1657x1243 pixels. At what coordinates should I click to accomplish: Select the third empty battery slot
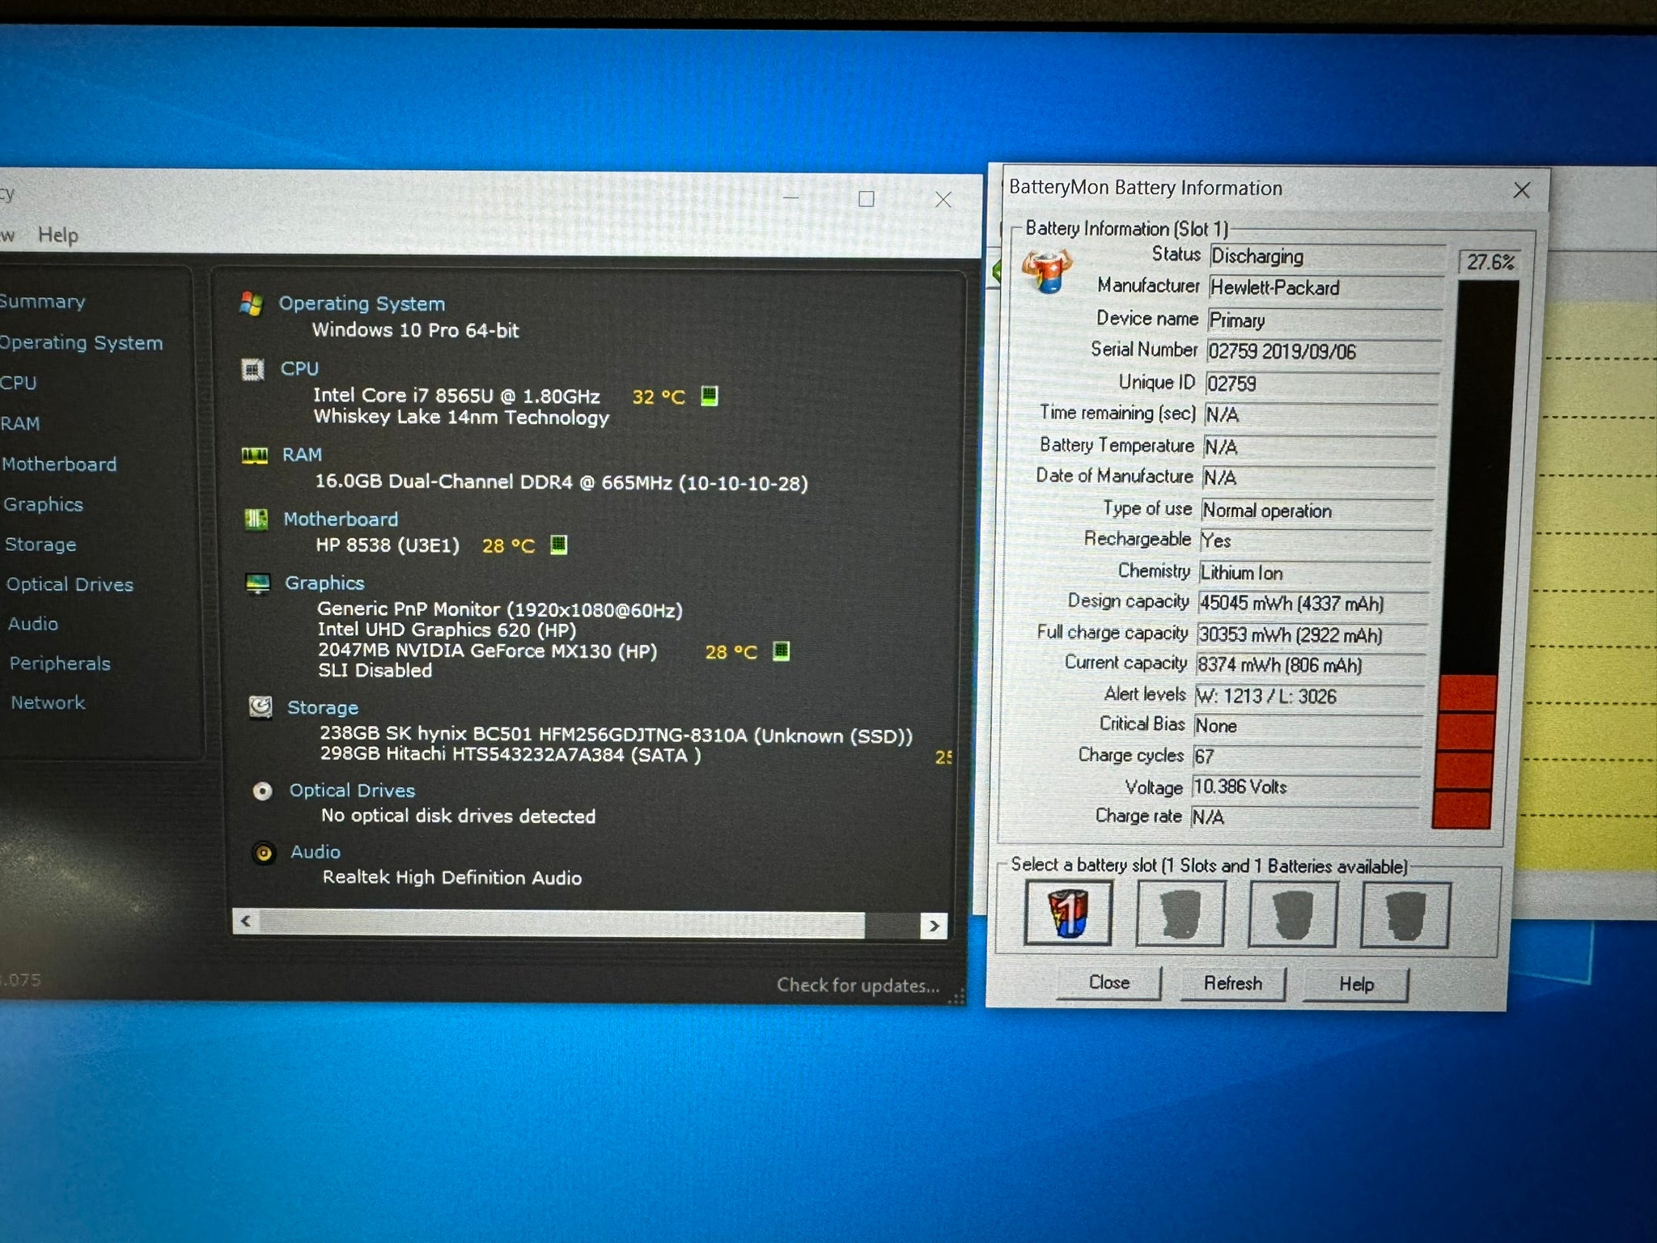1292,914
